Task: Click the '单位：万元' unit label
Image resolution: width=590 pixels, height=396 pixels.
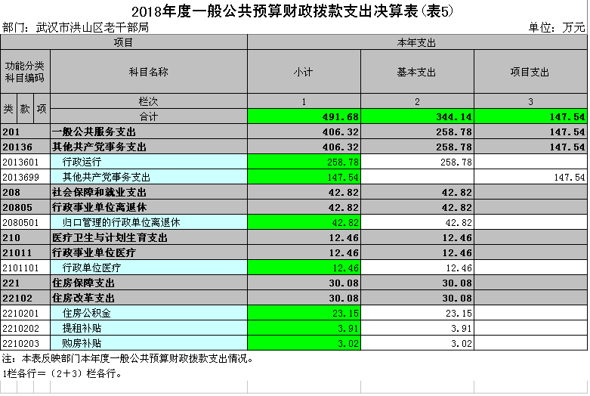Action: (557, 28)
